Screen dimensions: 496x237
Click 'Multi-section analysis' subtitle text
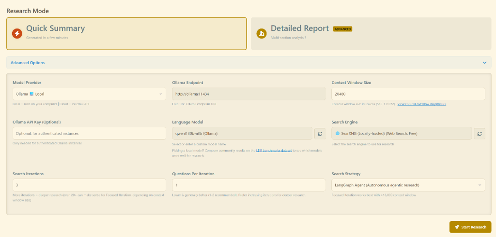coord(288,38)
